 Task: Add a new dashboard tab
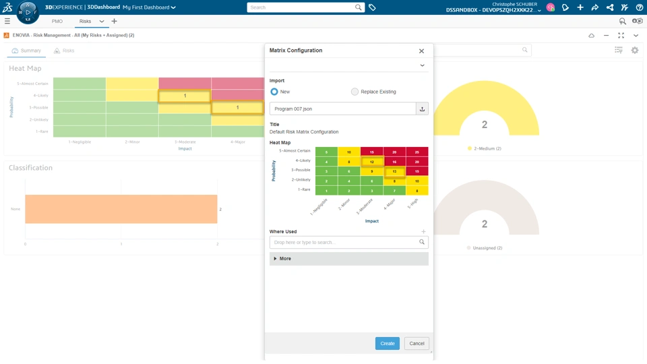coord(115,21)
